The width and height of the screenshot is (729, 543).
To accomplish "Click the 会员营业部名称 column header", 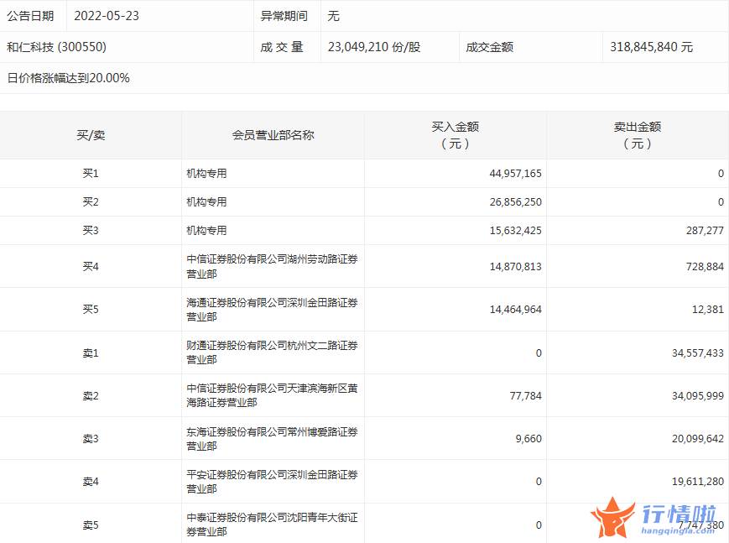I will point(273,135).
